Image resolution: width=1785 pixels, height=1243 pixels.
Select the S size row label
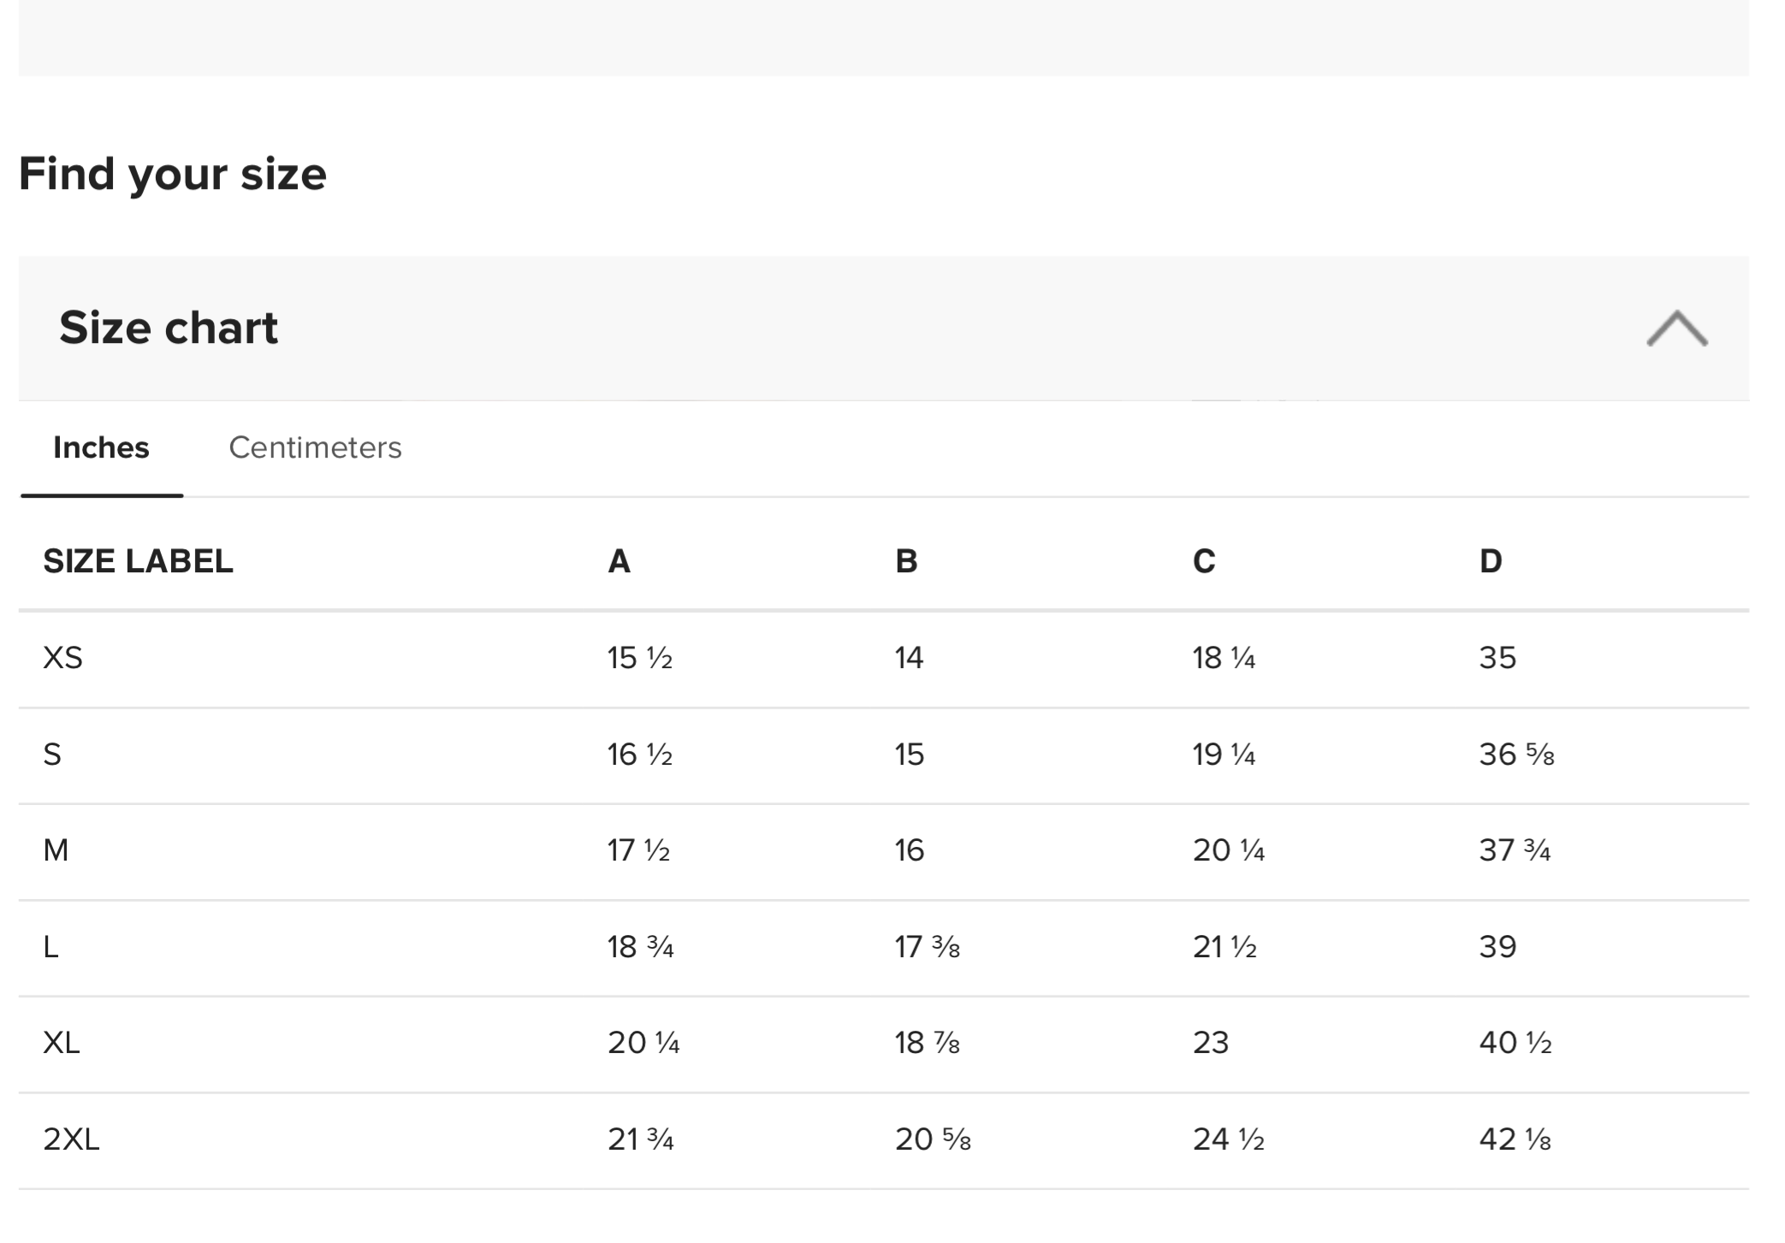click(x=52, y=755)
